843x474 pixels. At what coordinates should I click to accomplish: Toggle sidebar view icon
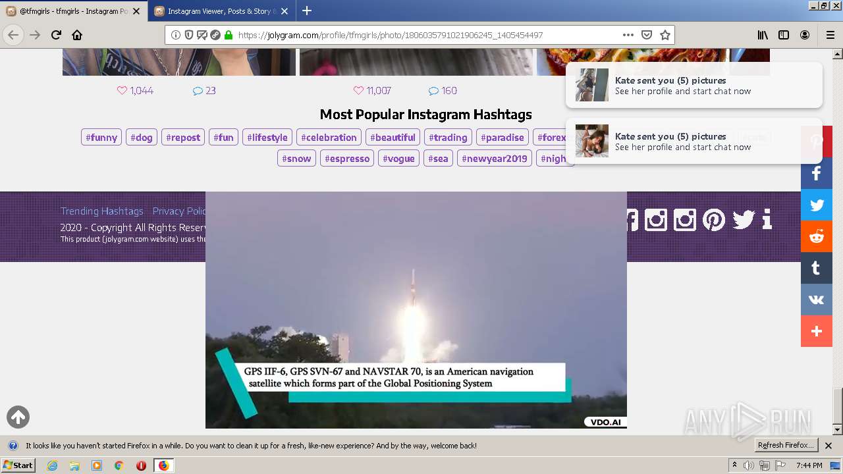[x=784, y=35]
